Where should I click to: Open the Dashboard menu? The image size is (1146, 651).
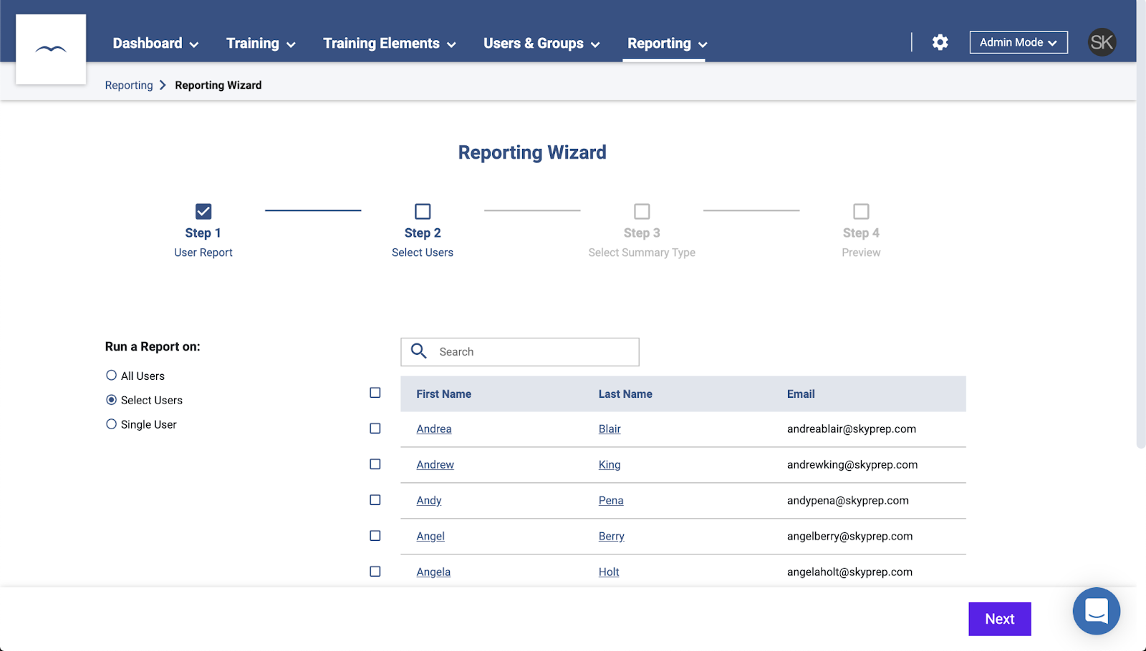click(155, 44)
